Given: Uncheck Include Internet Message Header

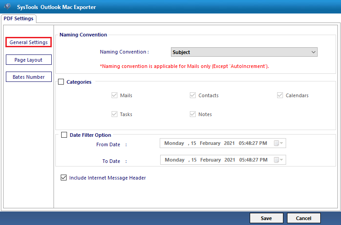Looking at the screenshot, I should (x=63, y=178).
